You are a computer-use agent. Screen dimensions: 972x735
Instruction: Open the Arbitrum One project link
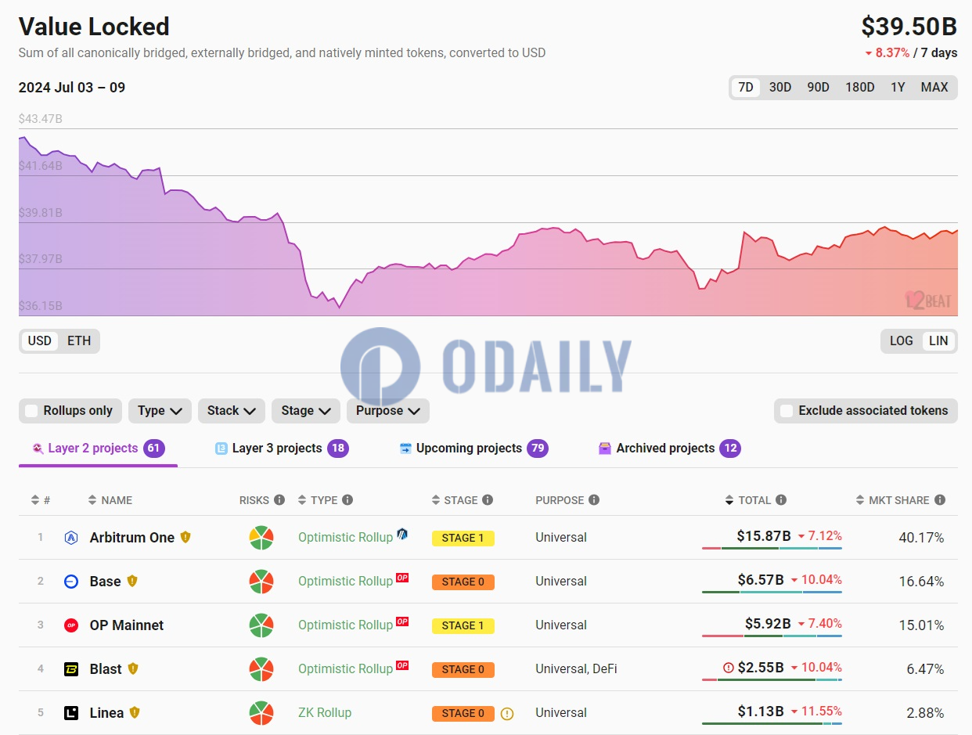pos(131,538)
